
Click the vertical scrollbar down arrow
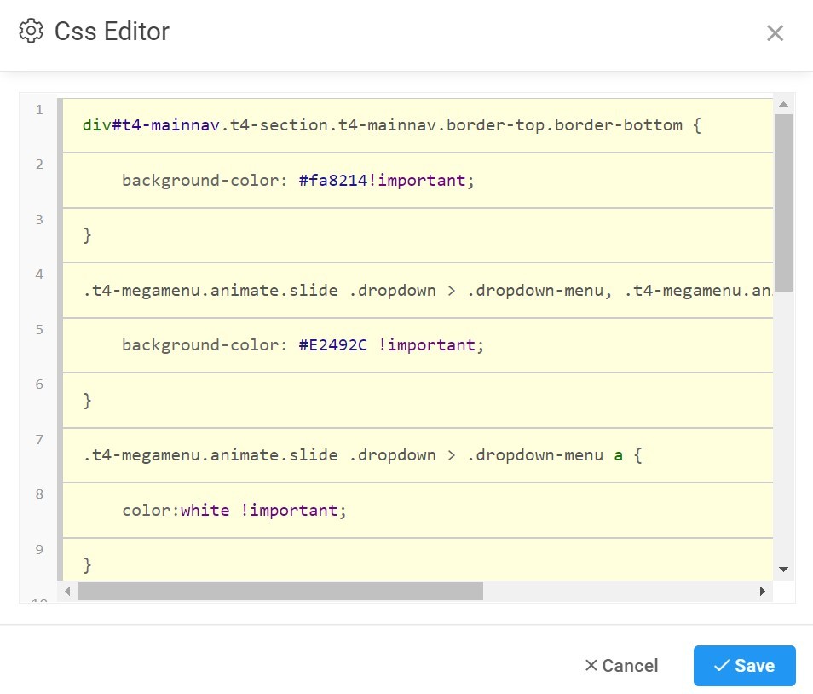click(784, 570)
